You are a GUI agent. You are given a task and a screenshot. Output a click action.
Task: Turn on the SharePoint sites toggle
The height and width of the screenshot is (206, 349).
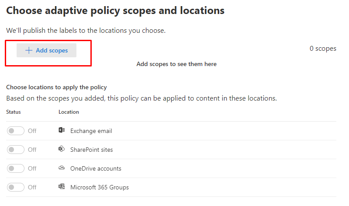[x=16, y=150]
